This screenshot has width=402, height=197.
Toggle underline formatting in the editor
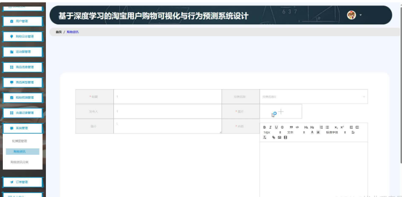click(x=276, y=127)
